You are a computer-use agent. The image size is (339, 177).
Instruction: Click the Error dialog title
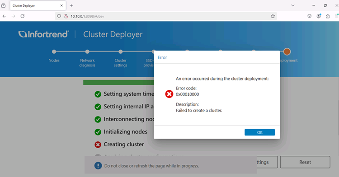(x=162, y=57)
